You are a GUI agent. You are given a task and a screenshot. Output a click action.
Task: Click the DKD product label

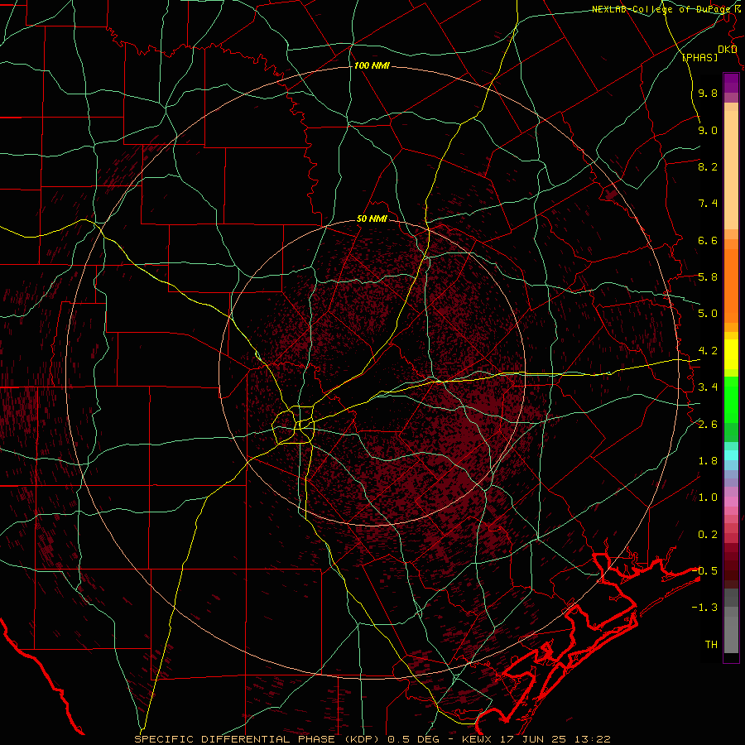pos(727,50)
